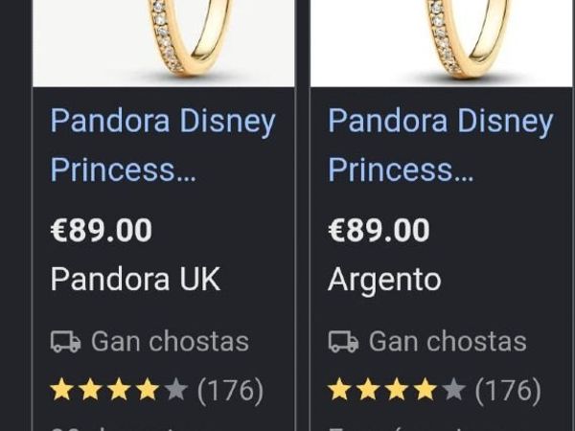Click the Argento seller name

(x=384, y=280)
